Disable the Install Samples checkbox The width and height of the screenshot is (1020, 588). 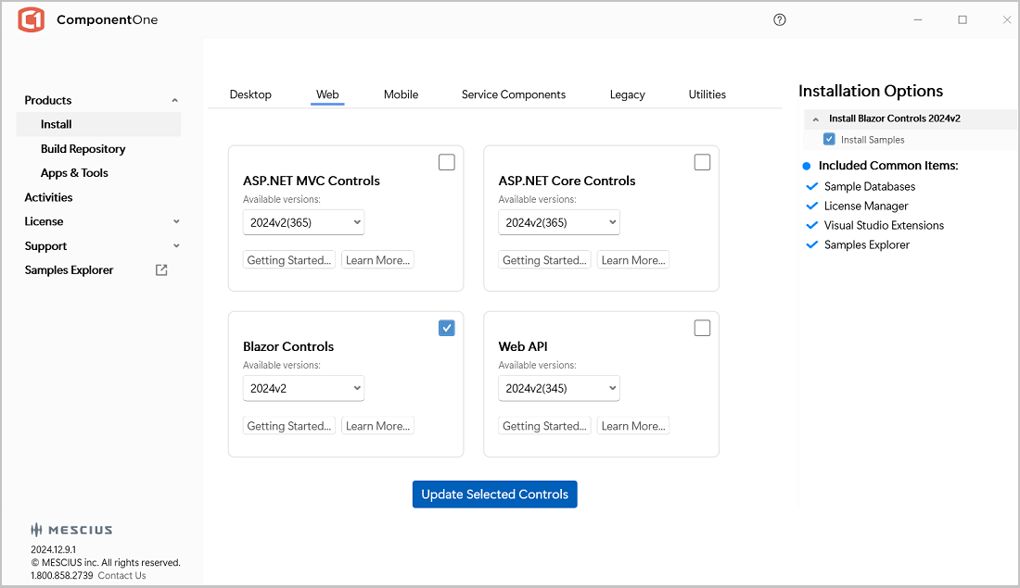(x=829, y=140)
